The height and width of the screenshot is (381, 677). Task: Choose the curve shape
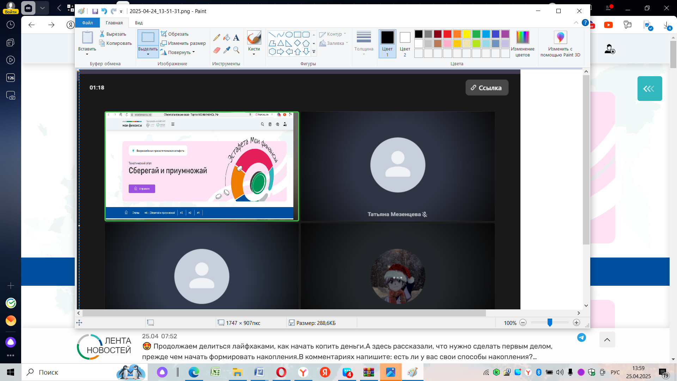[281, 34]
